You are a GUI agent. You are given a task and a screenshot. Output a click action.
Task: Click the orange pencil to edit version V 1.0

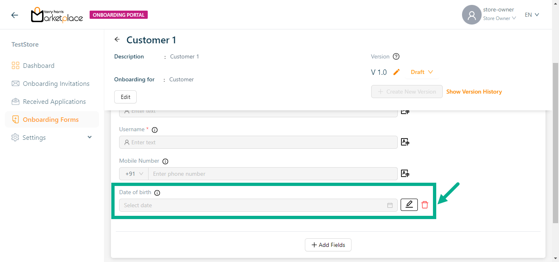(396, 72)
